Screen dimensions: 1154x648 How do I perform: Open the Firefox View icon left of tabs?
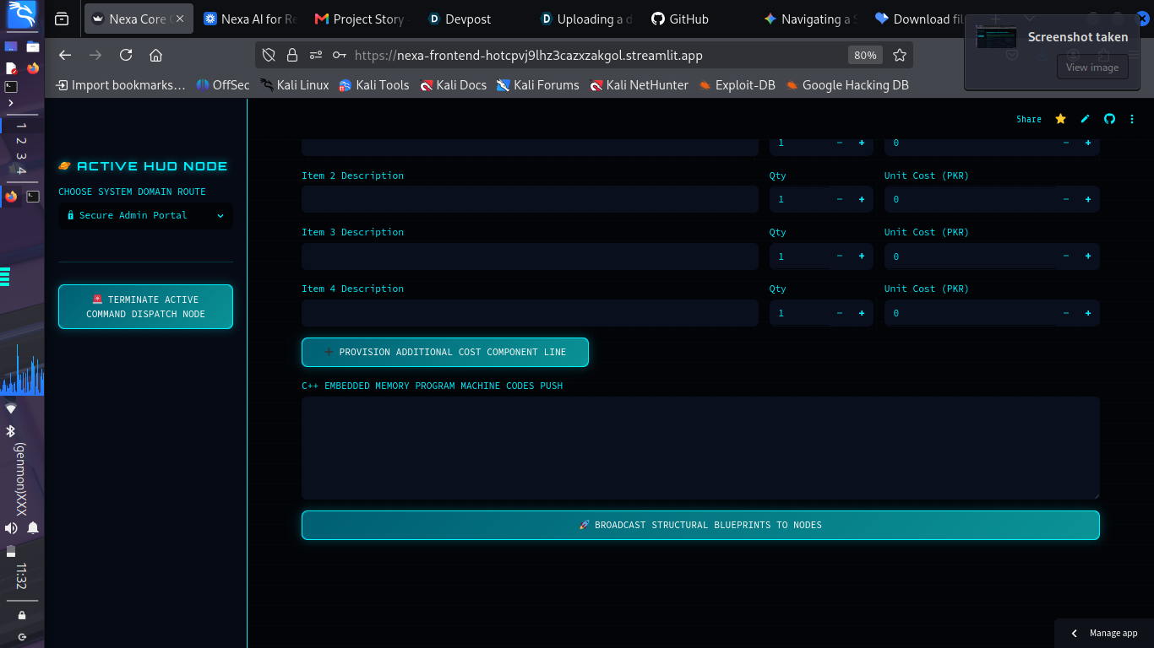[61, 19]
